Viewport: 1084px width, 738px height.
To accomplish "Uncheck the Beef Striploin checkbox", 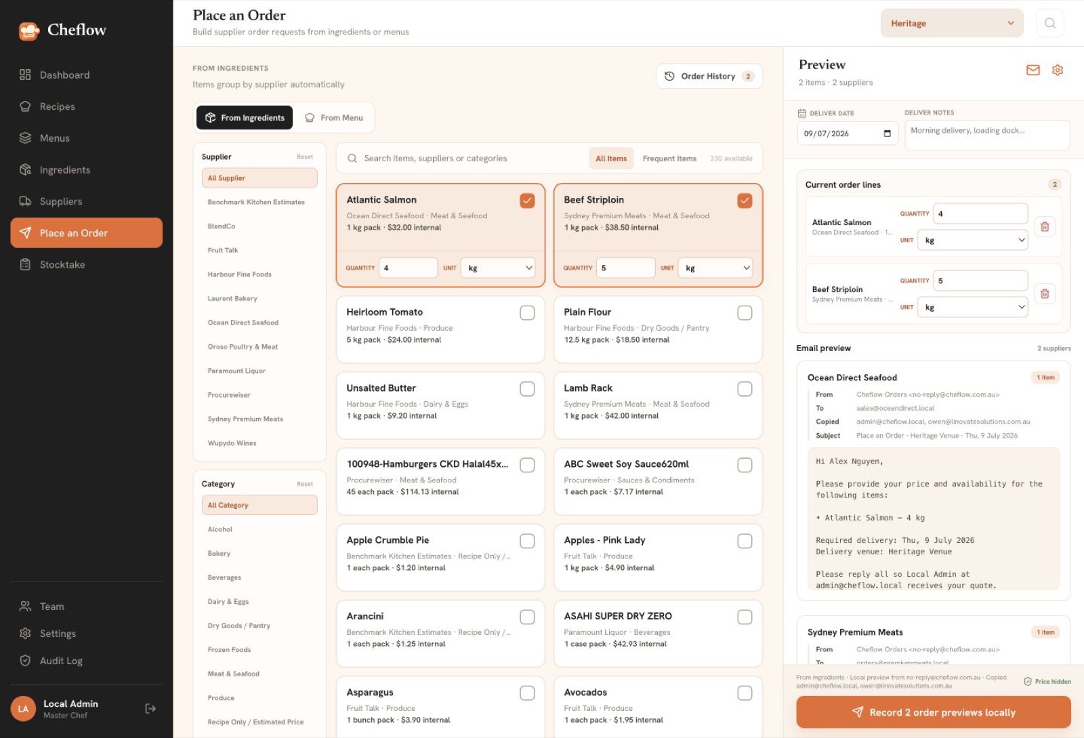I will [745, 201].
